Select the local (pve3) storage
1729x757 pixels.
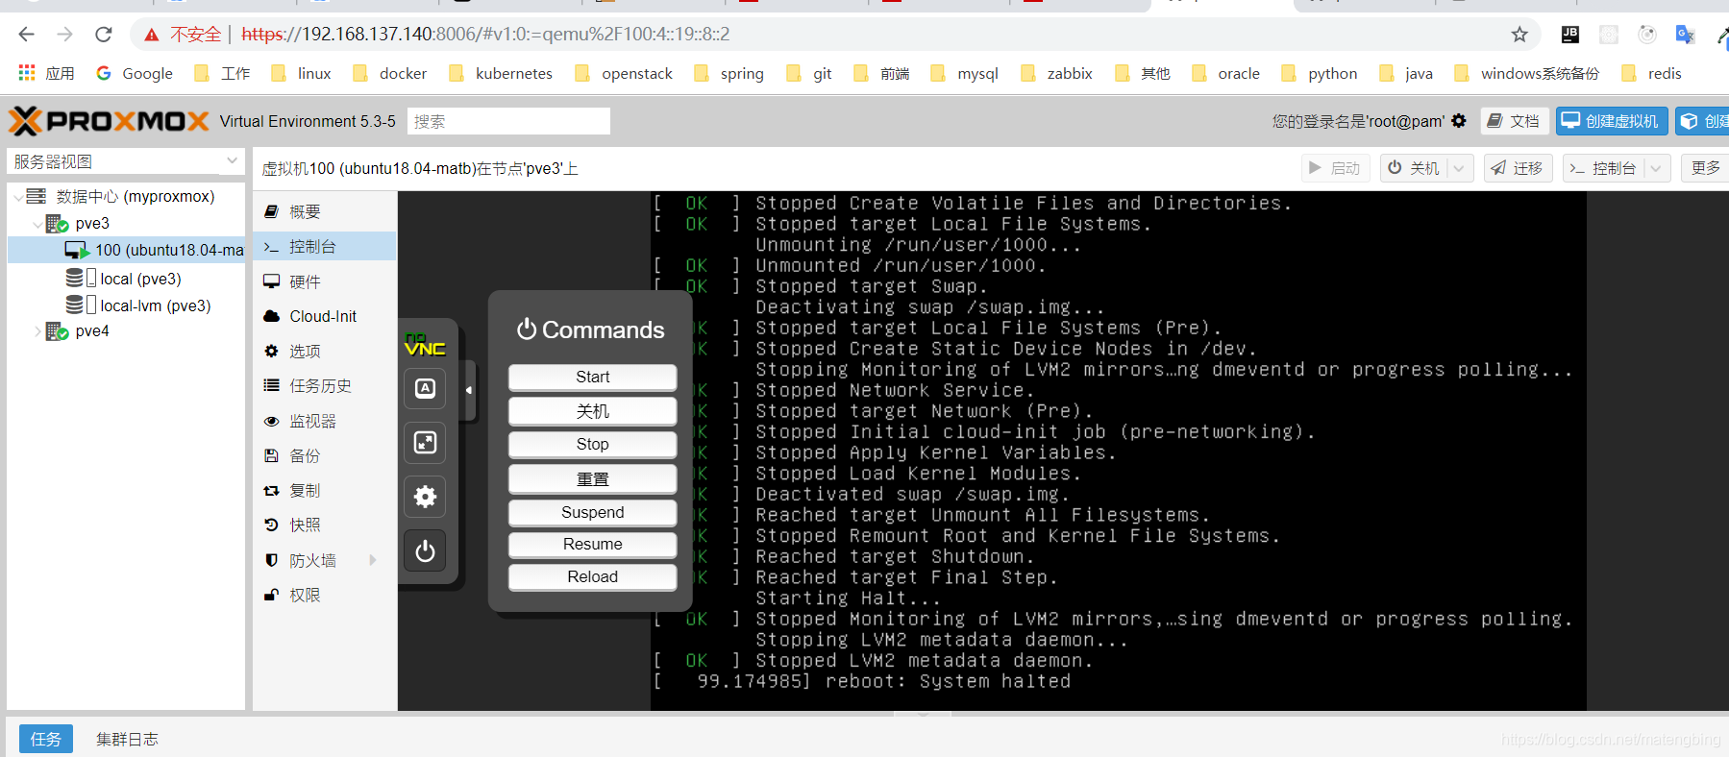(x=140, y=279)
